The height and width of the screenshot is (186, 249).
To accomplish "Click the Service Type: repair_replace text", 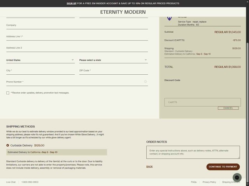I will pos(192,22).
